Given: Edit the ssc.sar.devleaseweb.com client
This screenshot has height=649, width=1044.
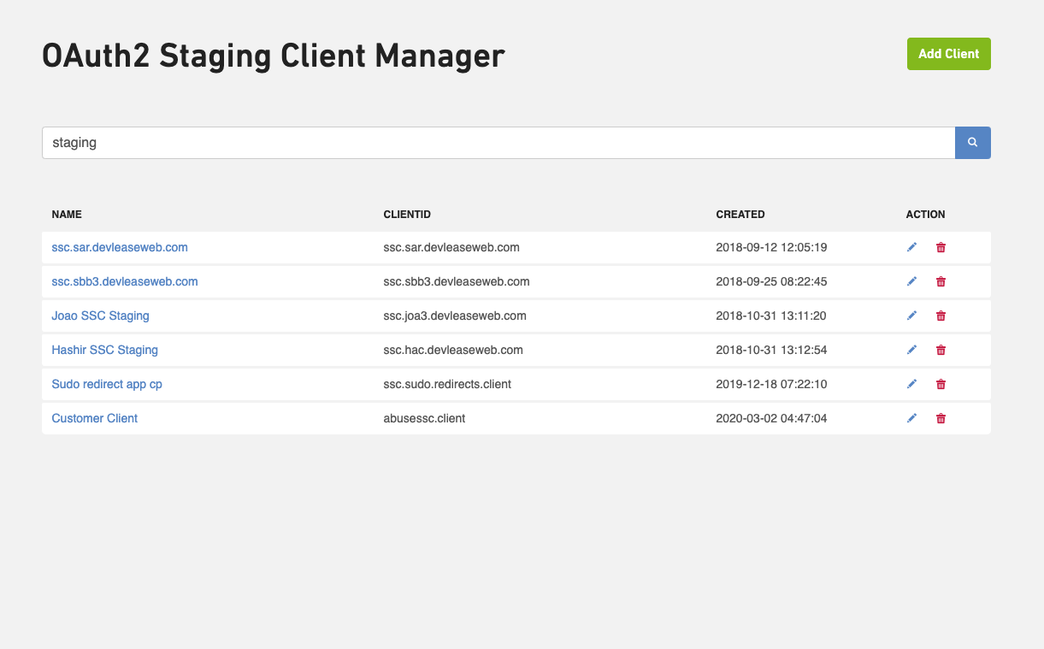Looking at the screenshot, I should coord(911,247).
